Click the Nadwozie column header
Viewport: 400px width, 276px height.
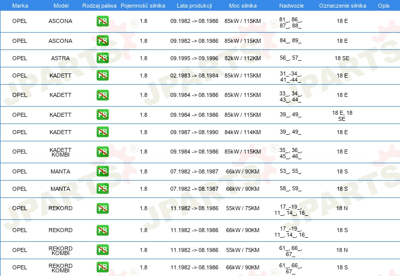pyautogui.click(x=292, y=6)
